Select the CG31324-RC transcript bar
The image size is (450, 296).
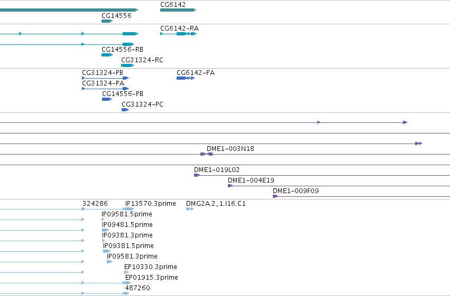[x=127, y=65]
